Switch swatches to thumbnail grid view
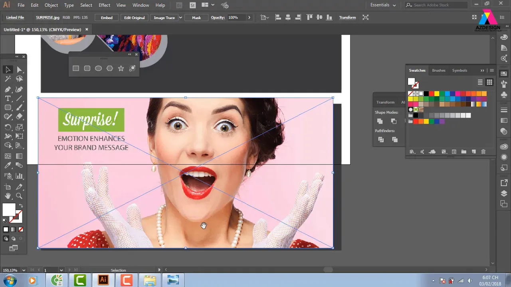Image resolution: width=511 pixels, height=287 pixels. click(489, 83)
